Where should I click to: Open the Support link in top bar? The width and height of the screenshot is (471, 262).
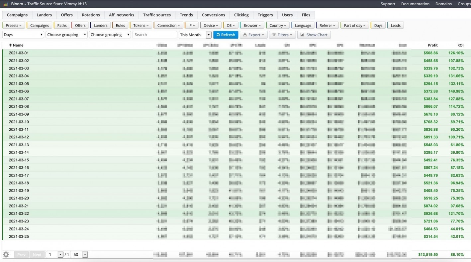388,4
